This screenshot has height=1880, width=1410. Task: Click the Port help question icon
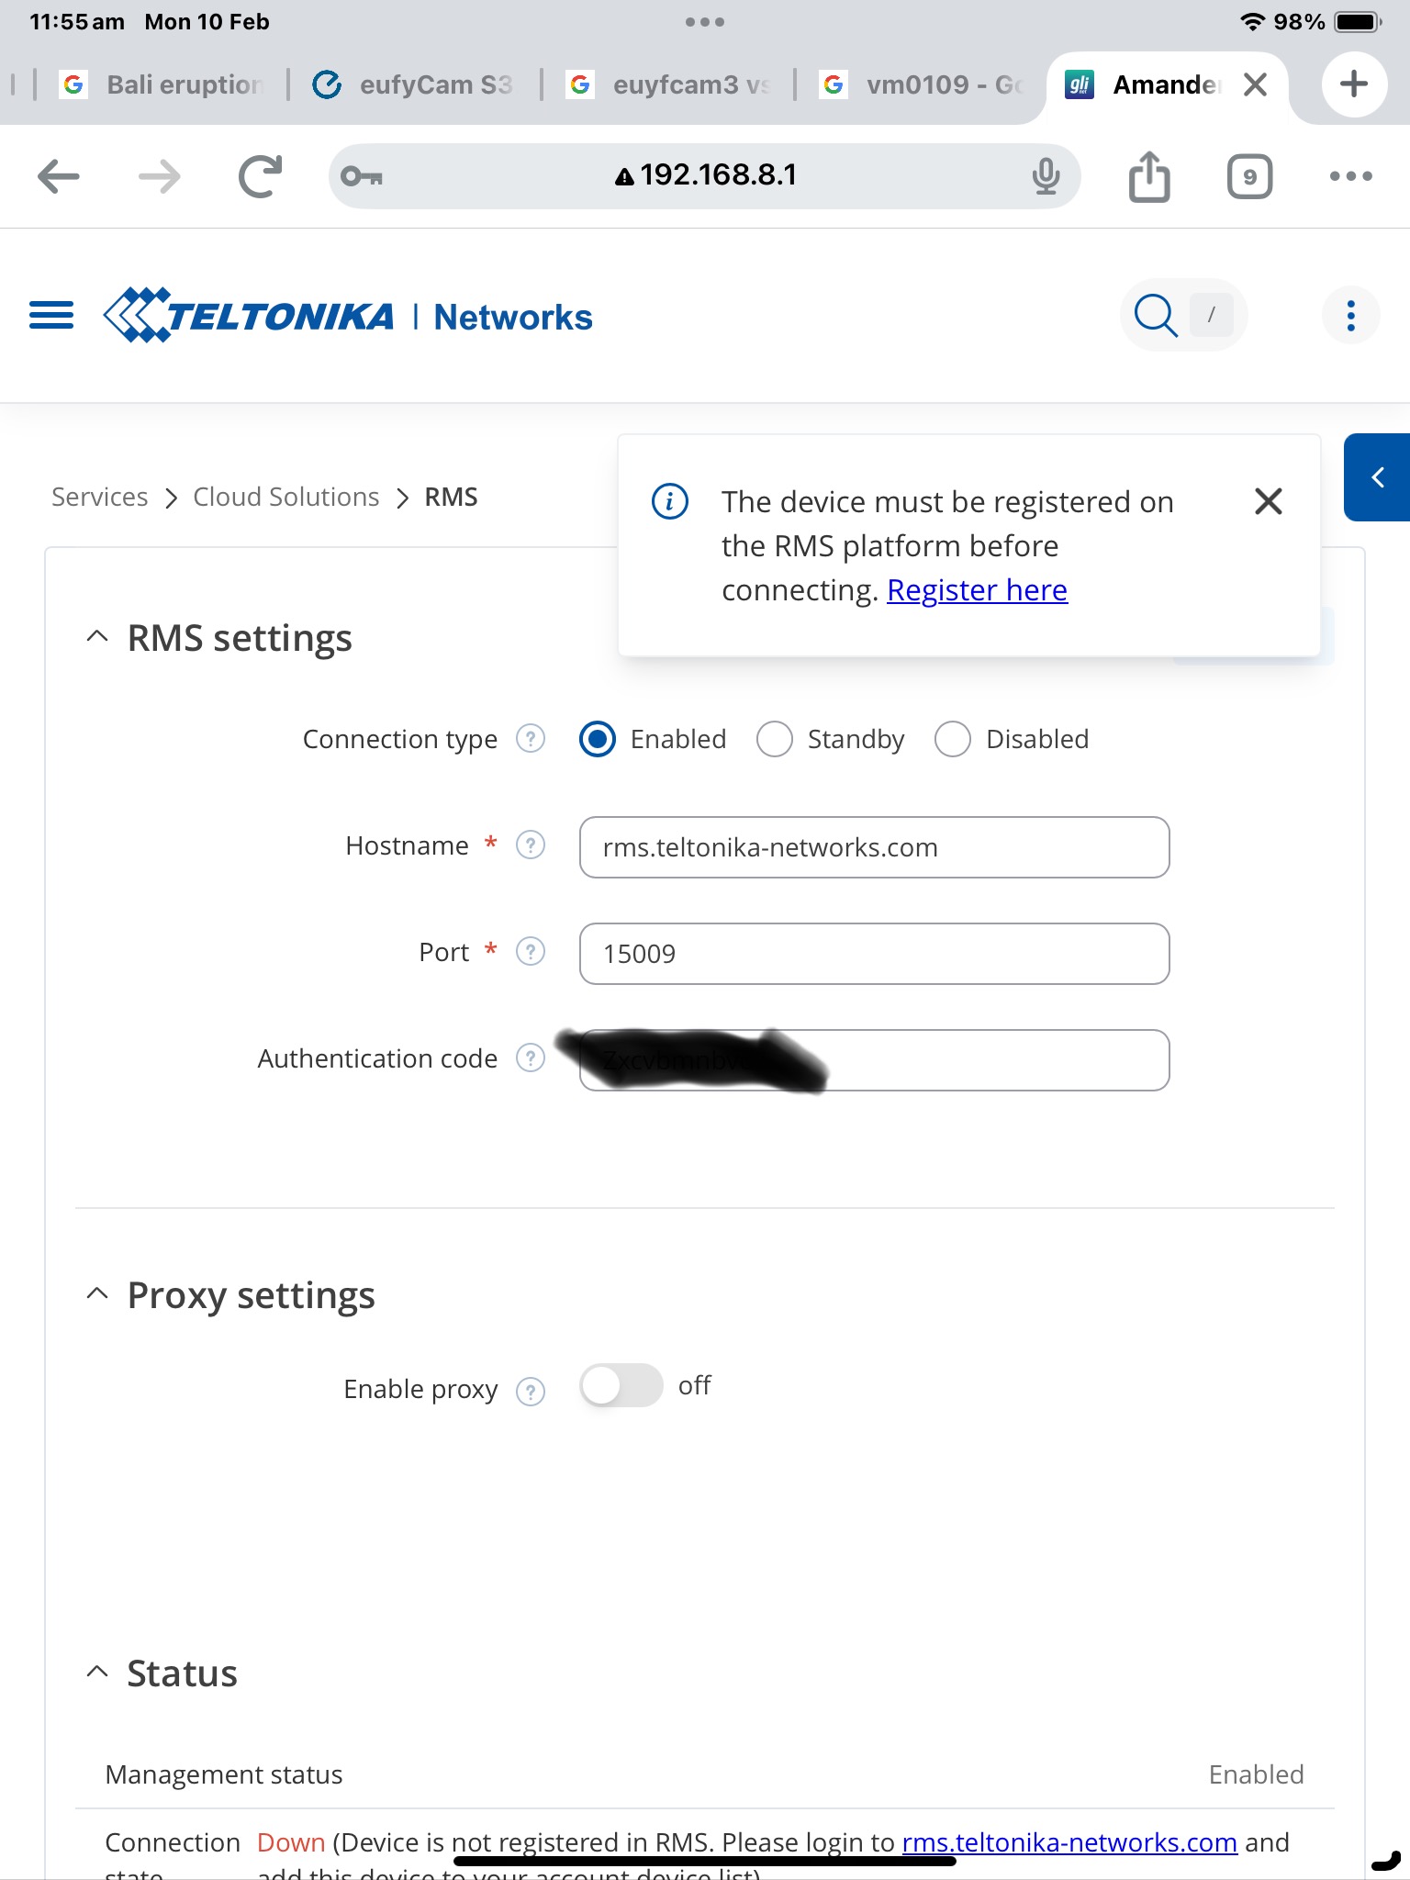click(x=531, y=951)
